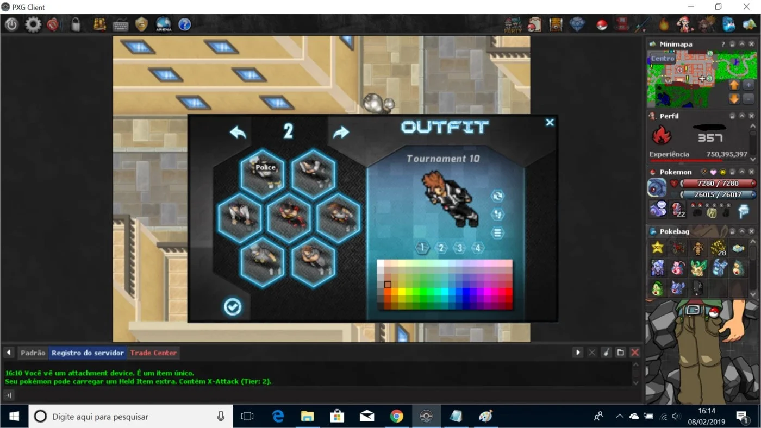Close the Pokebag panel
Viewport: 761px width, 428px height.
click(752, 231)
